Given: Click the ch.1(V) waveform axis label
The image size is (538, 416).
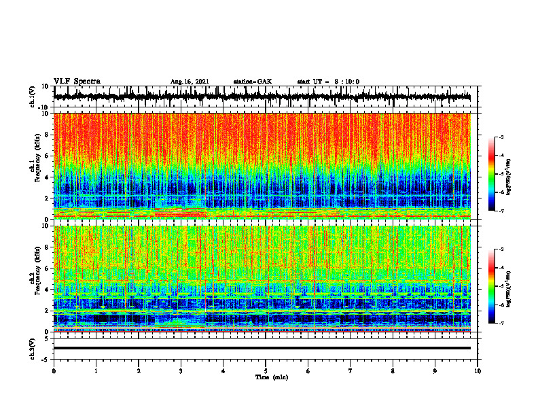Looking at the screenshot, I should 33,97.
